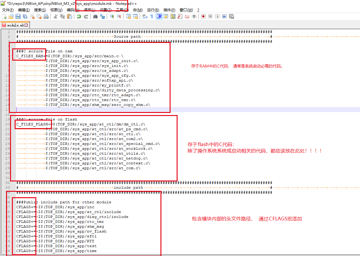
Task: Close the module.mk tab with X
Action: pos(26,25)
